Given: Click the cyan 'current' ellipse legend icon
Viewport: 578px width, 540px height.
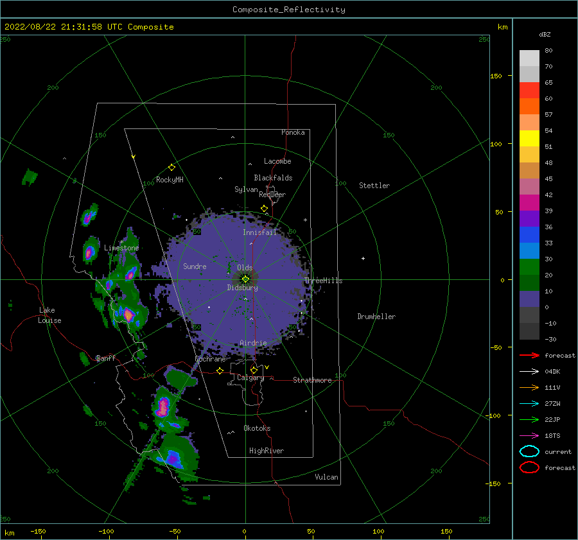Looking at the screenshot, I should (529, 451).
